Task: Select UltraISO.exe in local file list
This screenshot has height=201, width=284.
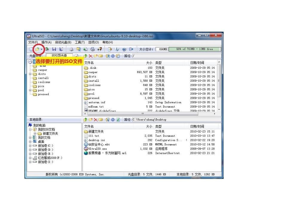Action: [97, 149]
